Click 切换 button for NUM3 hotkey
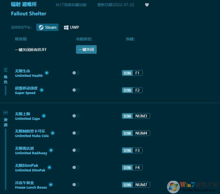220x194 pixels. (127, 116)
